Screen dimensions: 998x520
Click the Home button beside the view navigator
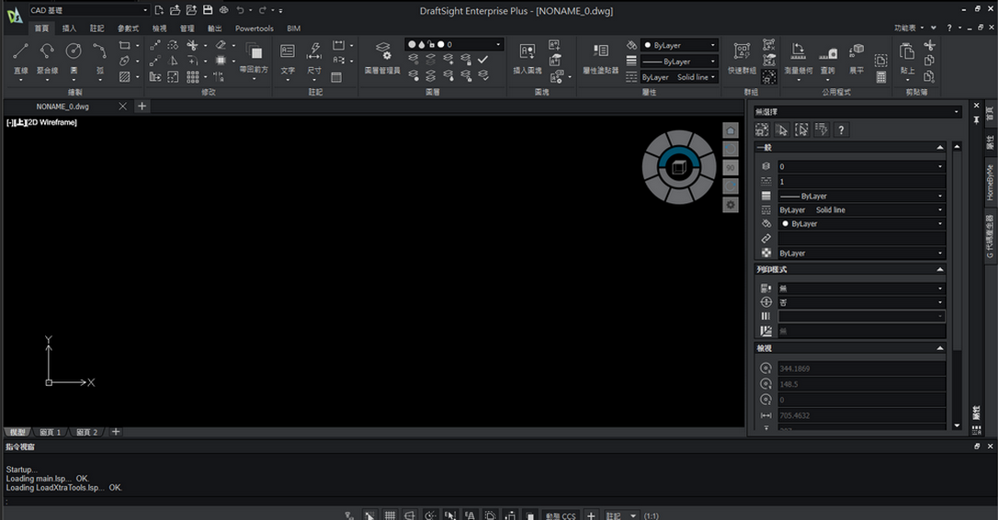[731, 130]
